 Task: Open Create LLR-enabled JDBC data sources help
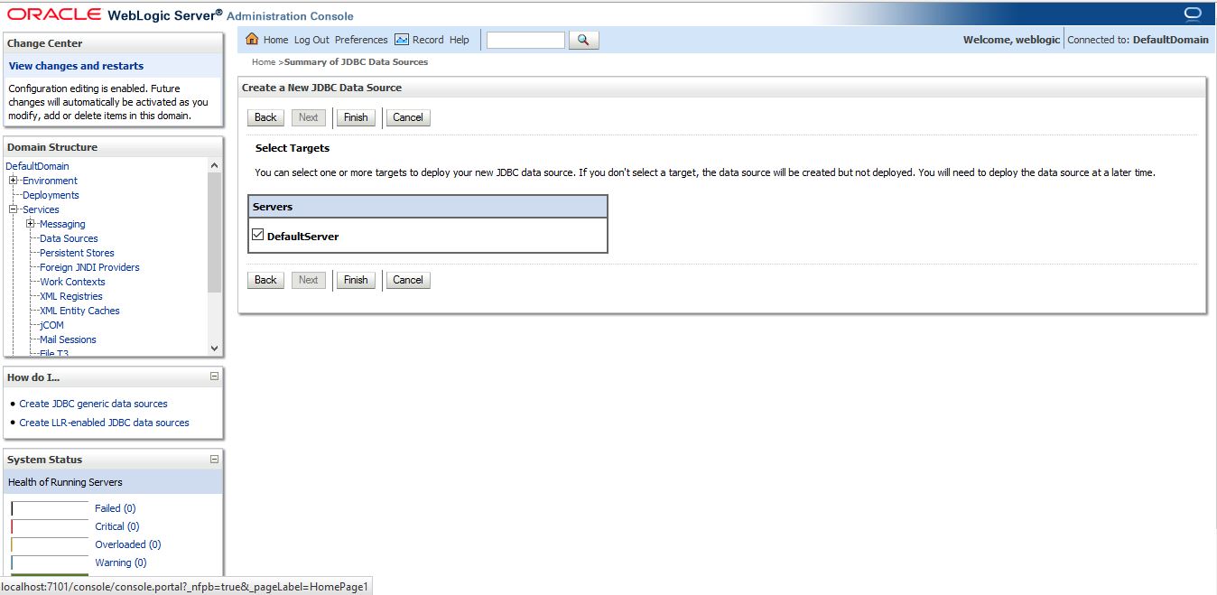pyautogui.click(x=104, y=423)
